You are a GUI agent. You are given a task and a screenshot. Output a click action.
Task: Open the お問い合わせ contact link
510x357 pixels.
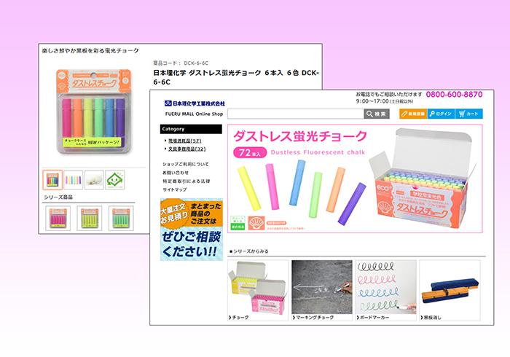[176, 172]
